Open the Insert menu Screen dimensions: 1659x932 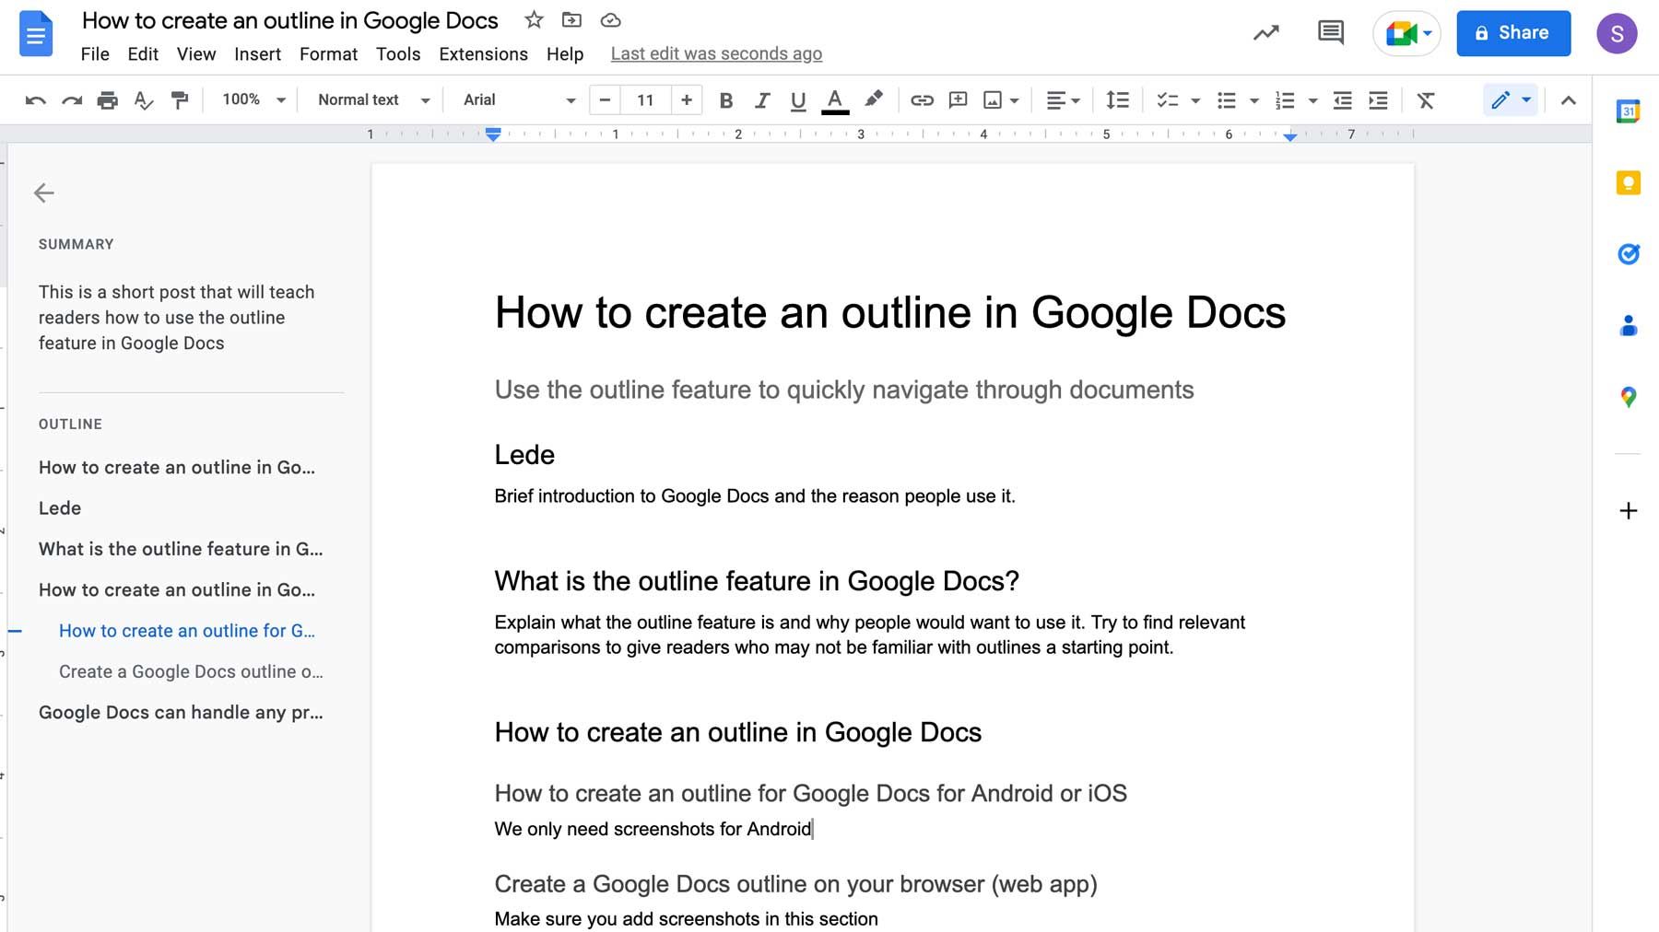(x=257, y=53)
